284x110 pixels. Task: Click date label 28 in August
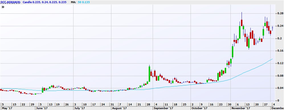[x=148, y=104]
